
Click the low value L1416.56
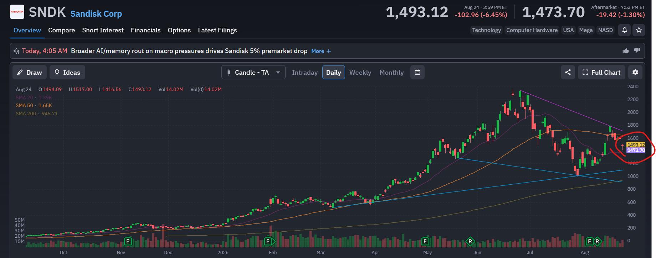click(x=110, y=89)
